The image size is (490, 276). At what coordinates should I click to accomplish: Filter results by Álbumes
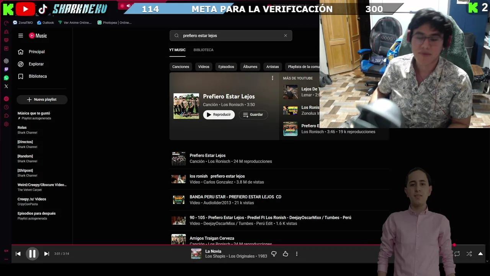point(250,67)
